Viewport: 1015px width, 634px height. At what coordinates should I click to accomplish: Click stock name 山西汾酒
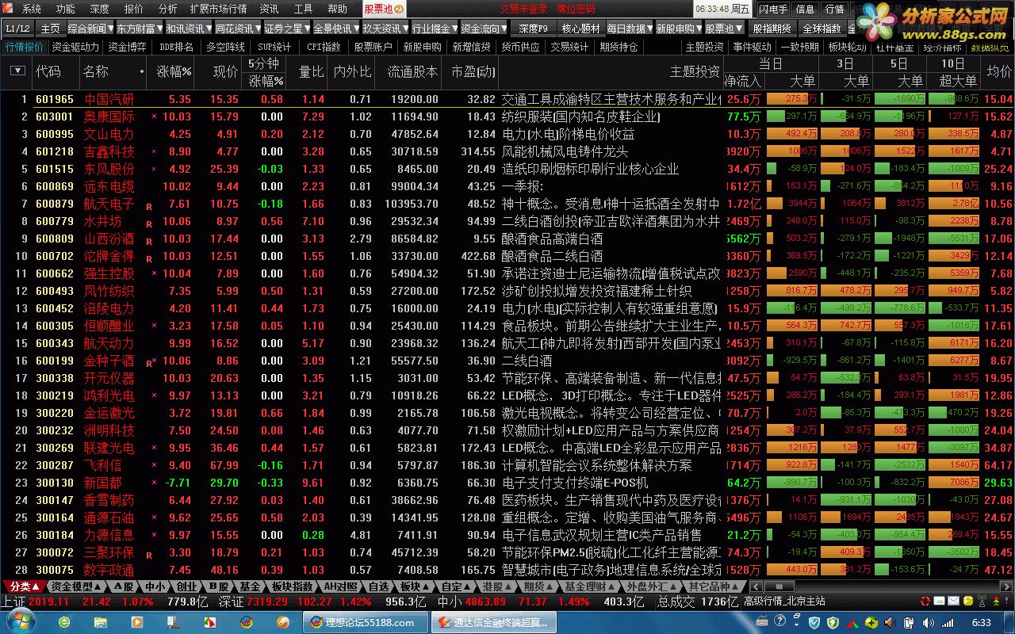pos(109,239)
